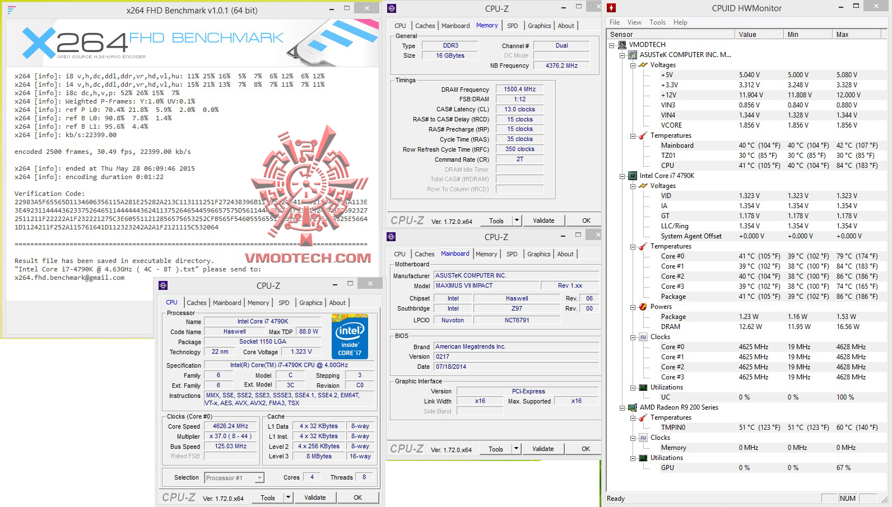Open the Tools dropdown arrow in CPU-Z Memory window
Viewport: 892px width, 507px height.
(x=517, y=220)
